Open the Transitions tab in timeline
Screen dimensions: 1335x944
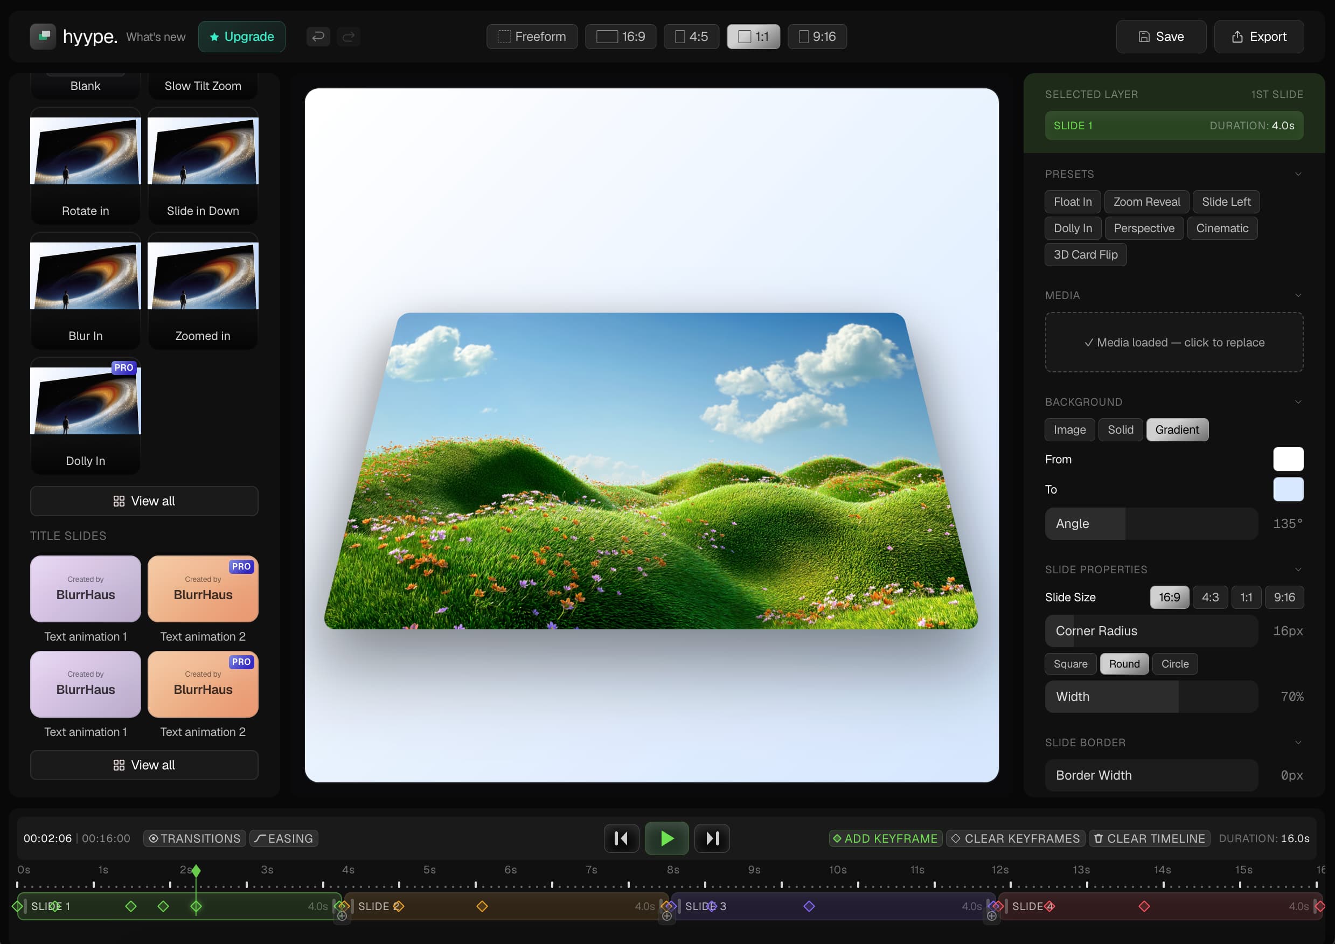[x=194, y=838]
